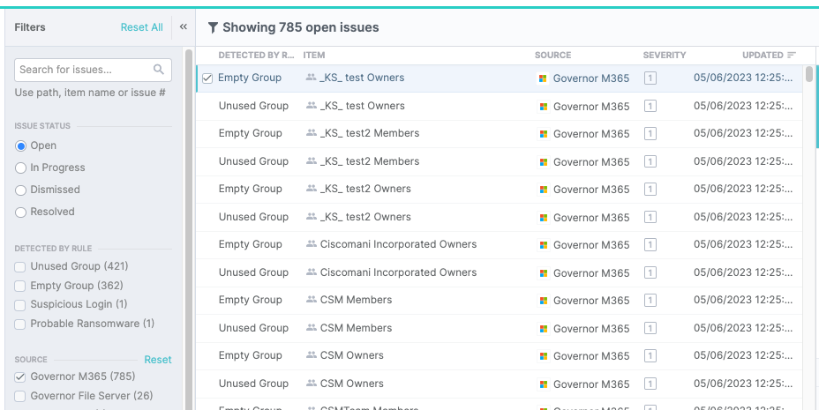
Task: Uncheck the Governor M365 source filter
Action: (21, 376)
